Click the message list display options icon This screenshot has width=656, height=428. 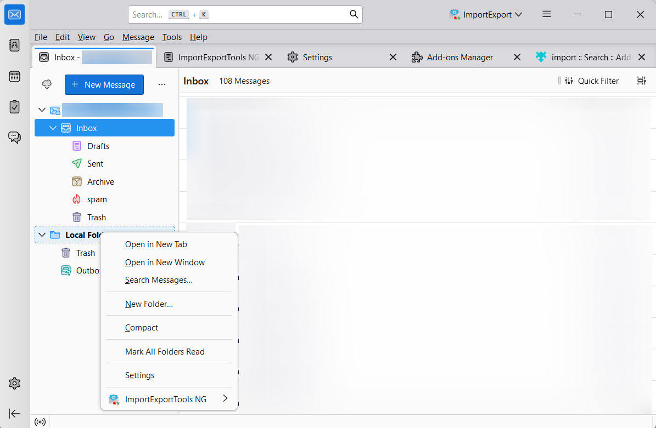pyautogui.click(x=641, y=81)
